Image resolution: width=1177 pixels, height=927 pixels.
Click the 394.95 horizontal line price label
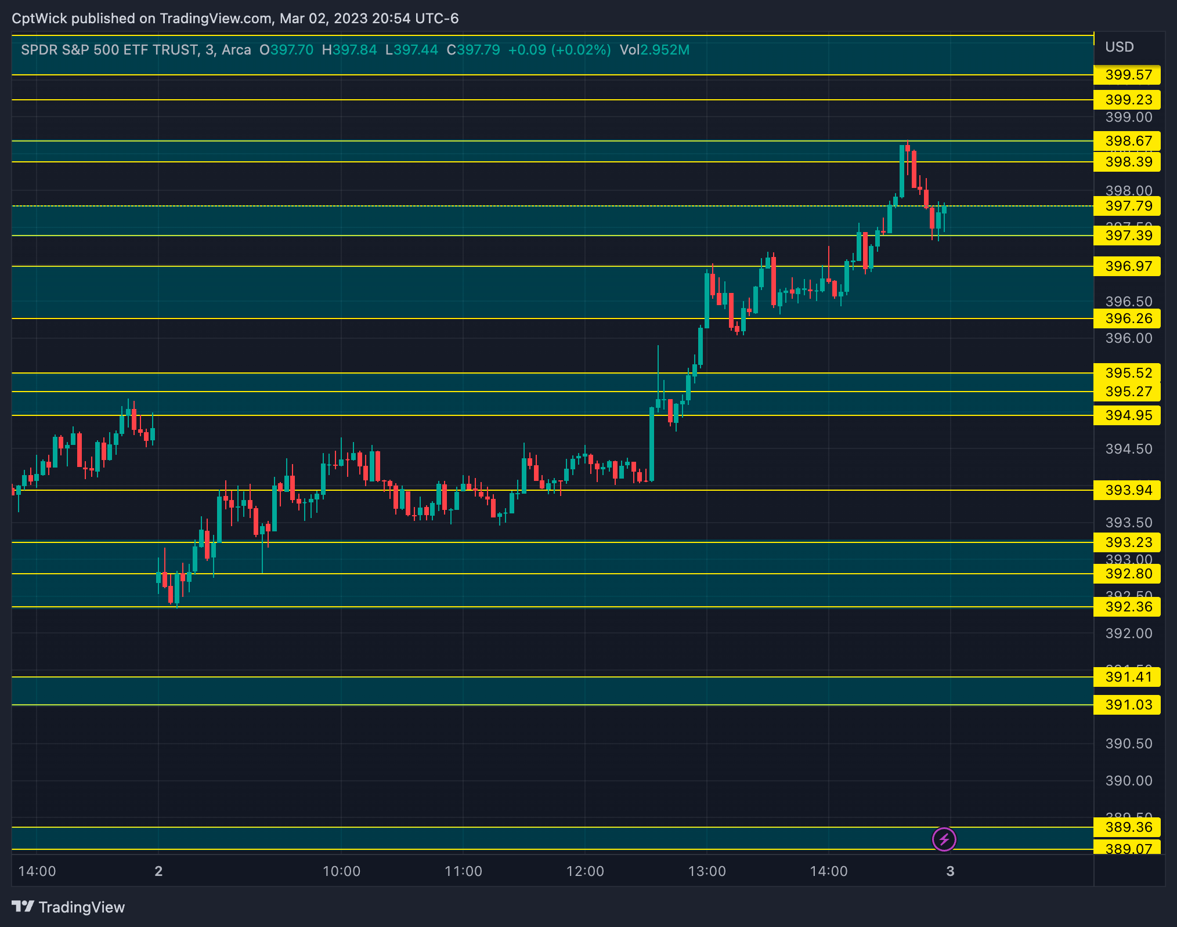(x=1127, y=415)
